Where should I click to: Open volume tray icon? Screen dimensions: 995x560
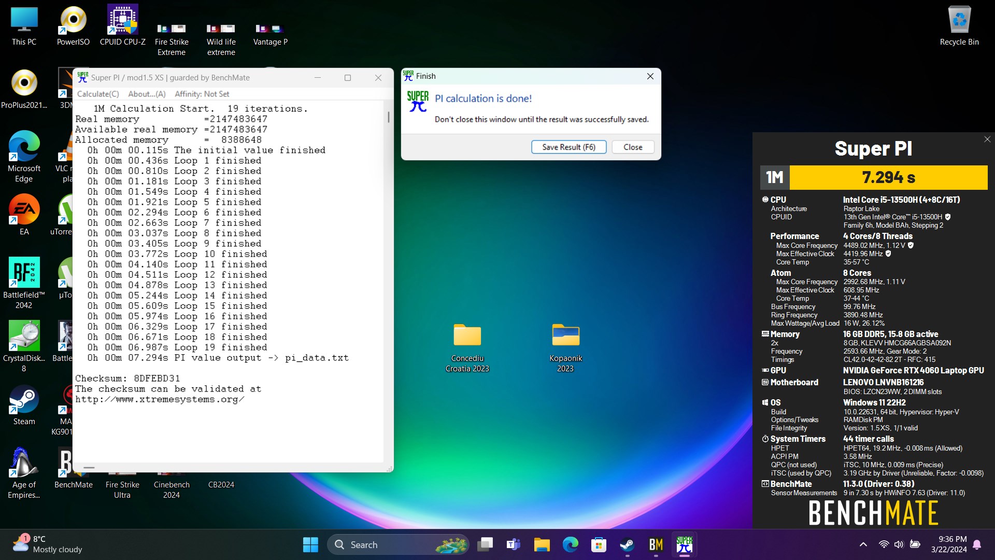point(899,544)
